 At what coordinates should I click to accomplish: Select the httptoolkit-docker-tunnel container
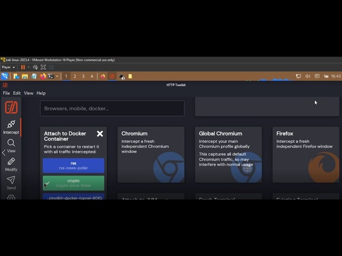(74, 196)
